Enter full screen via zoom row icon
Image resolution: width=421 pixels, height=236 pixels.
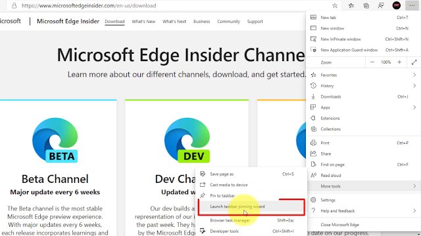pyautogui.click(x=414, y=62)
